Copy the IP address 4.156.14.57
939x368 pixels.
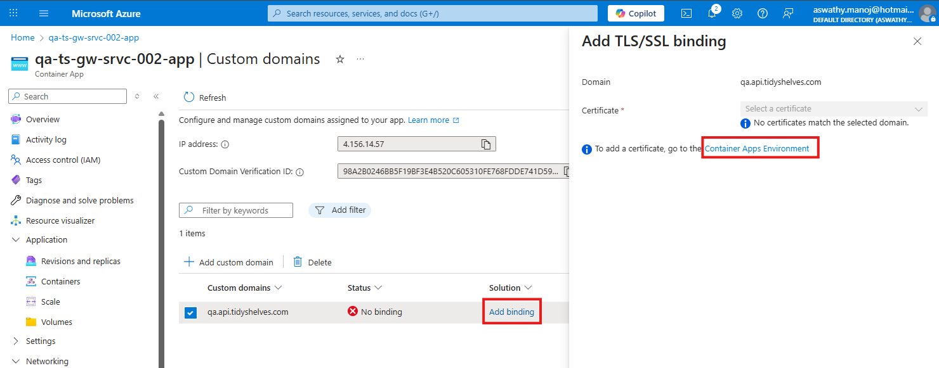pyautogui.click(x=486, y=144)
